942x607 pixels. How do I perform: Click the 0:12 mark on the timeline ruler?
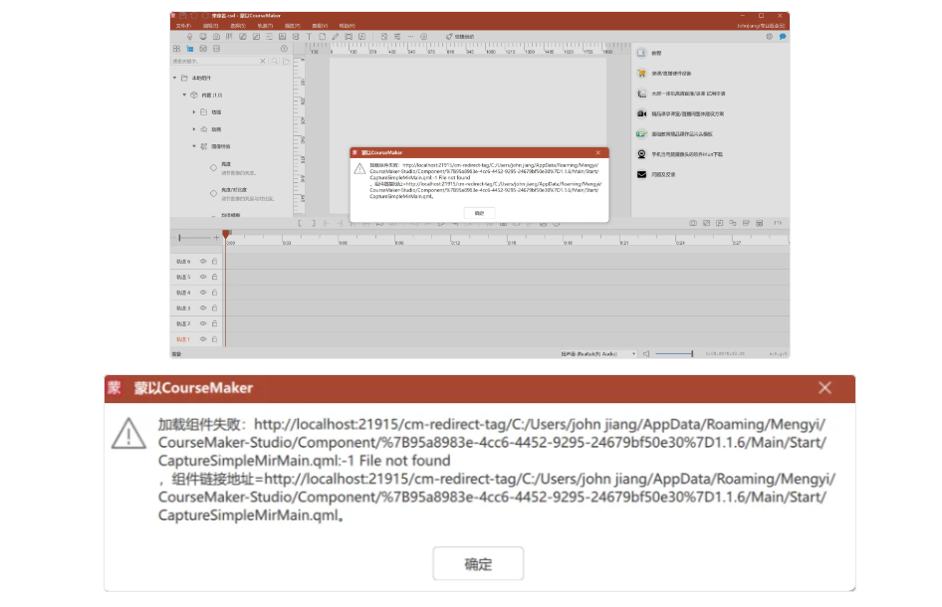tap(456, 243)
